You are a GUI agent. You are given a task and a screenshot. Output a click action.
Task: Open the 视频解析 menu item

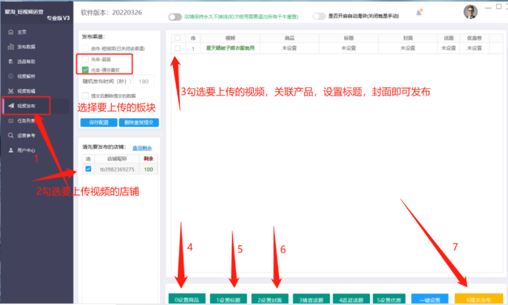coord(26,77)
